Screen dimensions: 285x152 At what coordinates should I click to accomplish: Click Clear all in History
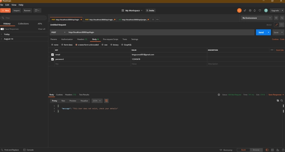[42, 29]
